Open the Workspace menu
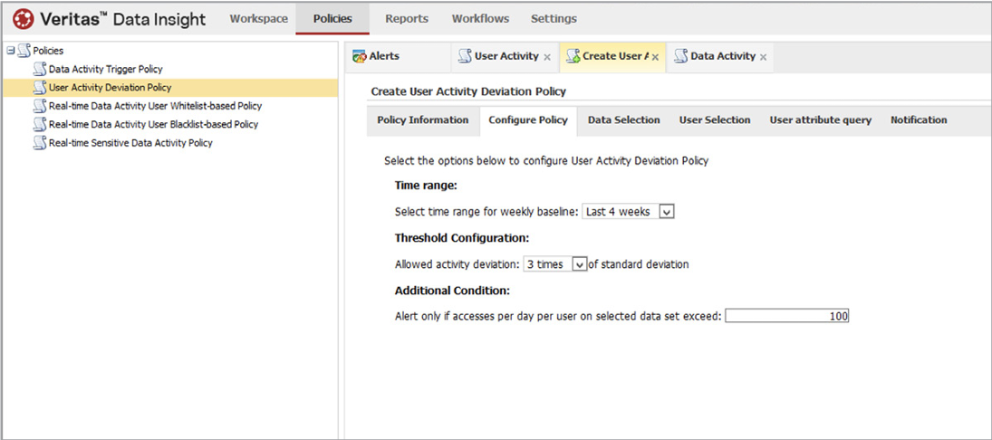The image size is (992, 440). click(x=259, y=19)
